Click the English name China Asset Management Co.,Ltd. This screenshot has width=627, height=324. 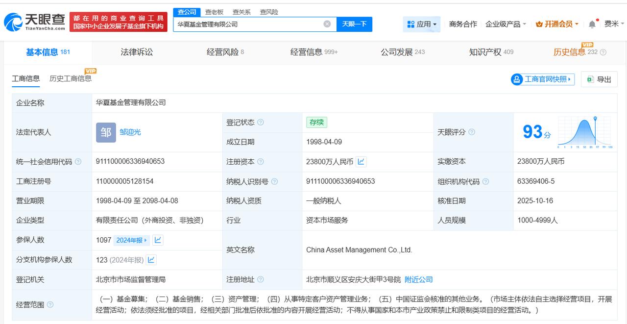pyautogui.click(x=359, y=250)
